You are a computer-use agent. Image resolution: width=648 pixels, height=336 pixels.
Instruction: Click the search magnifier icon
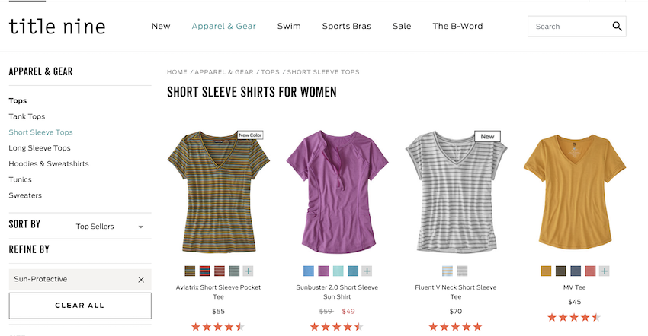click(617, 27)
